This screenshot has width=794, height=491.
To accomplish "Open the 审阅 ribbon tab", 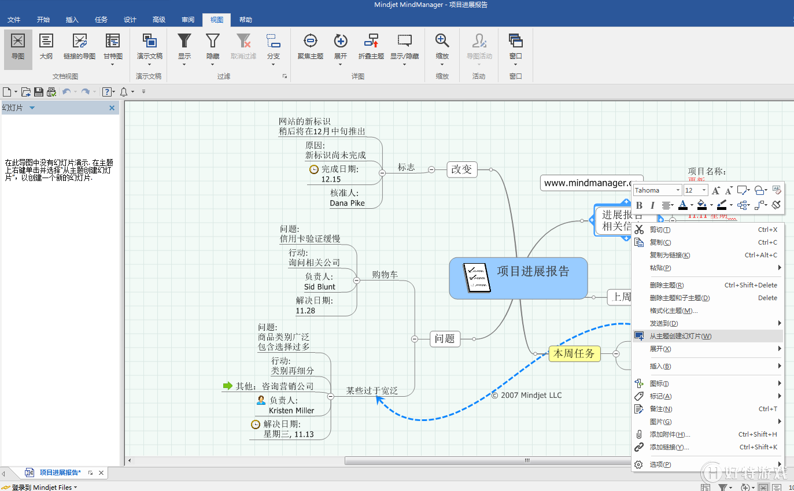I will click(188, 20).
